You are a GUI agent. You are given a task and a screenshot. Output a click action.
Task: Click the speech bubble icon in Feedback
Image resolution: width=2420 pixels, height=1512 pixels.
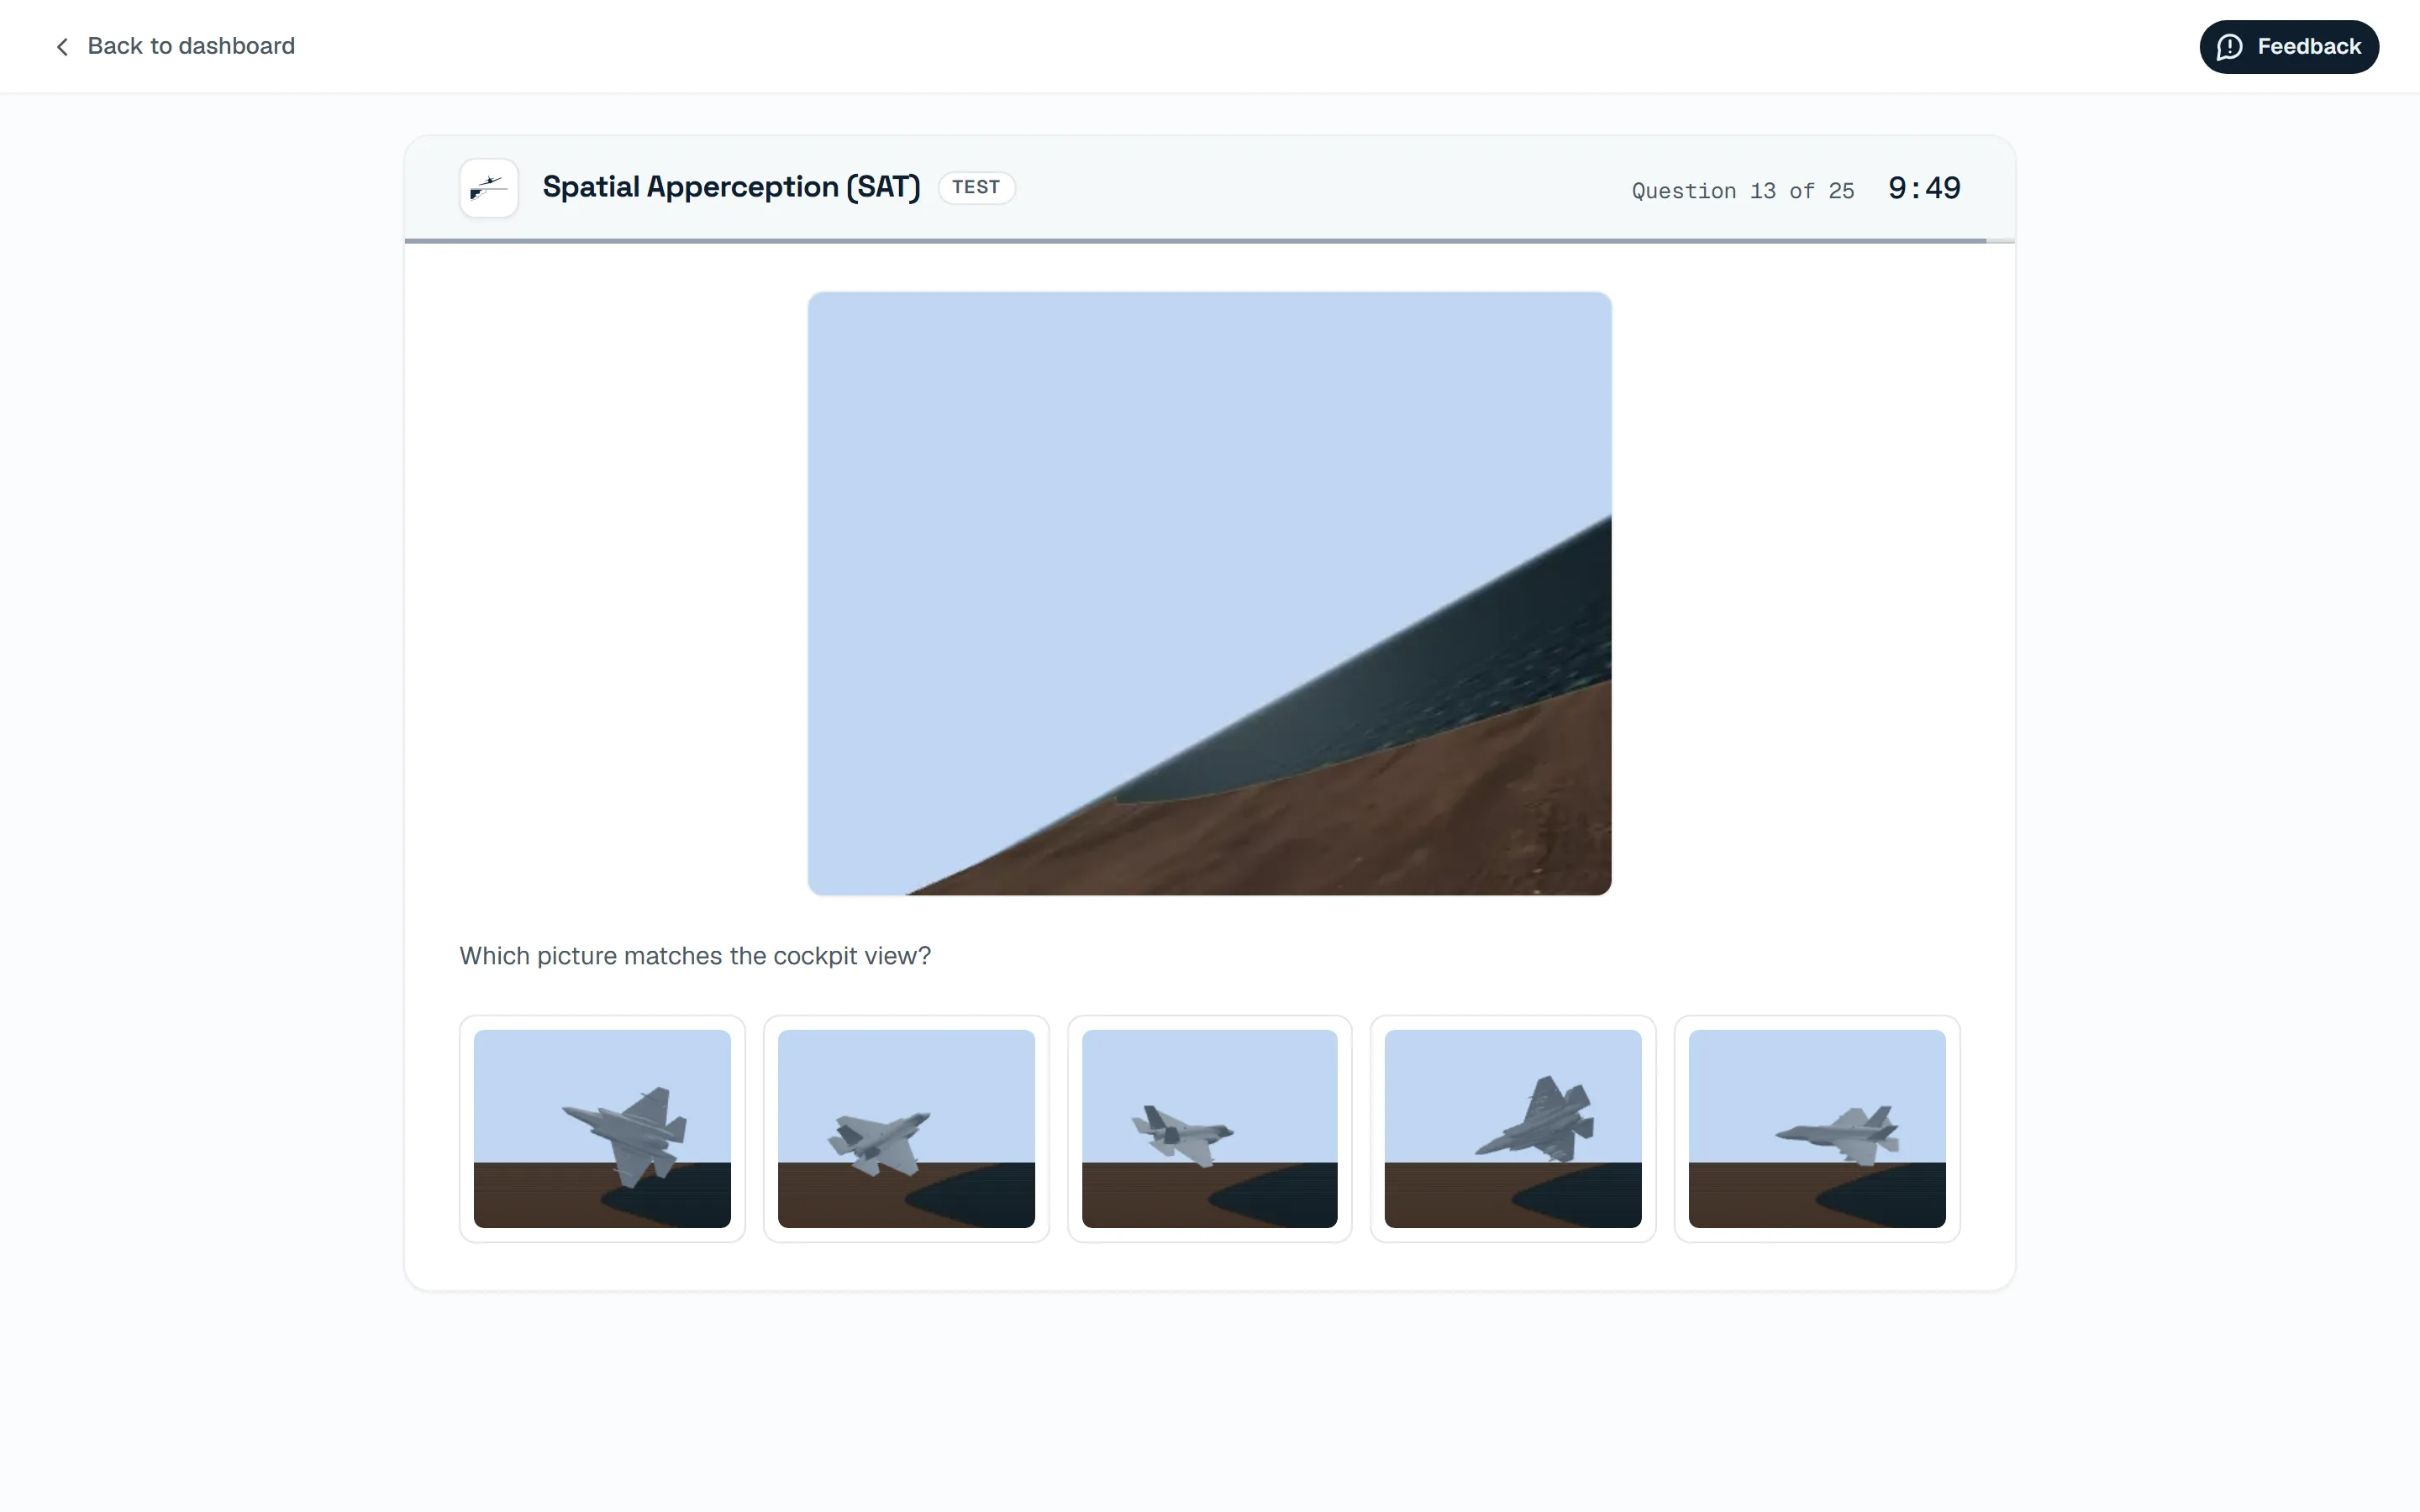[2229, 47]
